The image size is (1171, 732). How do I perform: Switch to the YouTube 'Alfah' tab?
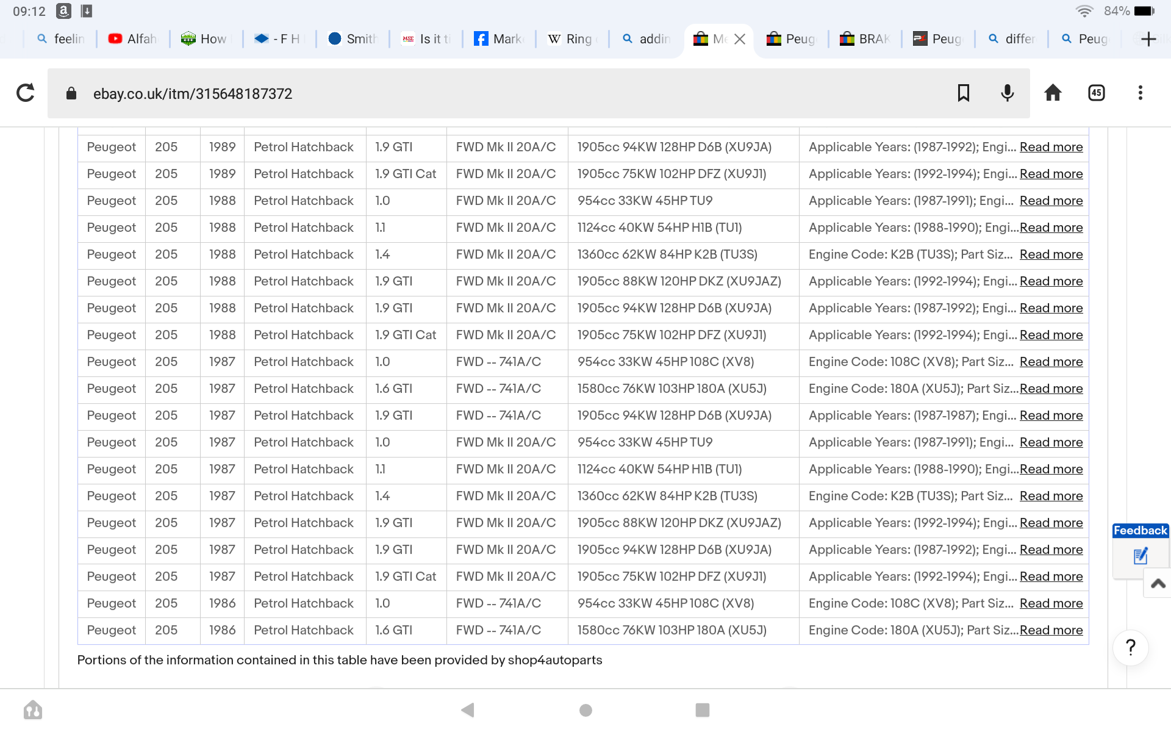pos(132,39)
